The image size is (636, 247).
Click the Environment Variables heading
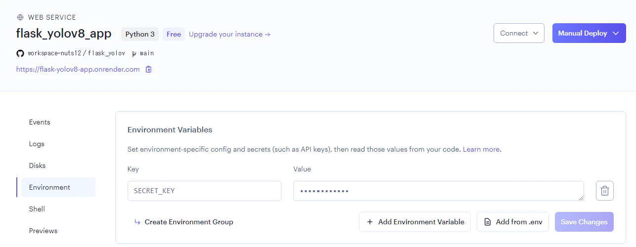click(x=170, y=130)
